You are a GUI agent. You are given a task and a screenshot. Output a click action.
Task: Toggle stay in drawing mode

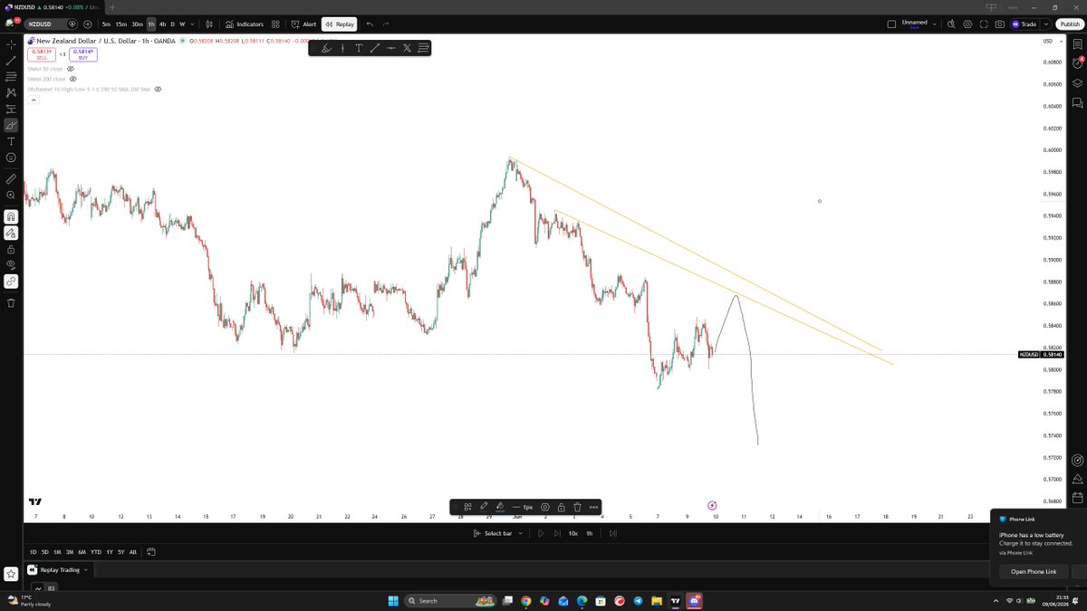tap(11, 234)
